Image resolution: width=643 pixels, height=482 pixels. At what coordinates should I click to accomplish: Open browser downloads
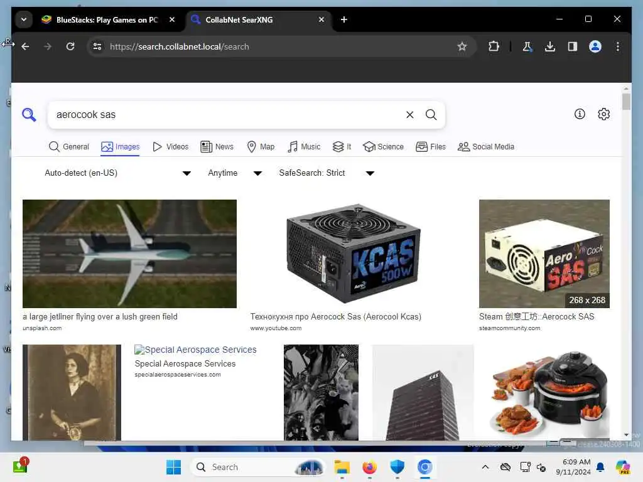point(550,46)
